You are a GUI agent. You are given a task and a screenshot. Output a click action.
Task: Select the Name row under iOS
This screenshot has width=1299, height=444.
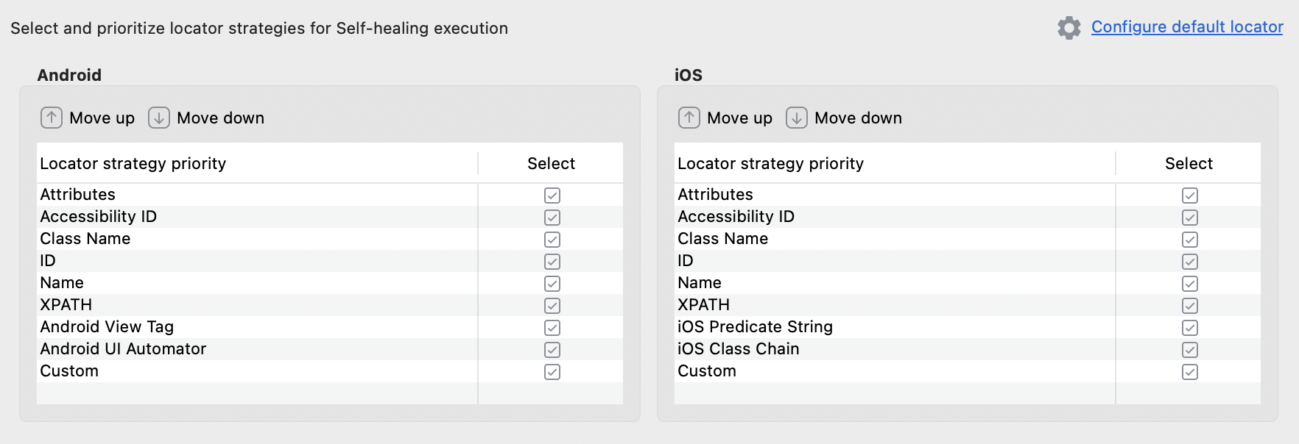tap(968, 283)
